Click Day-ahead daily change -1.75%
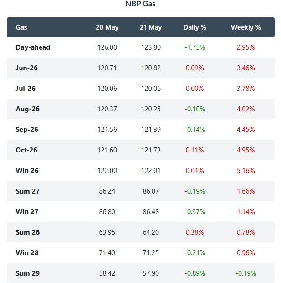 [195, 47]
